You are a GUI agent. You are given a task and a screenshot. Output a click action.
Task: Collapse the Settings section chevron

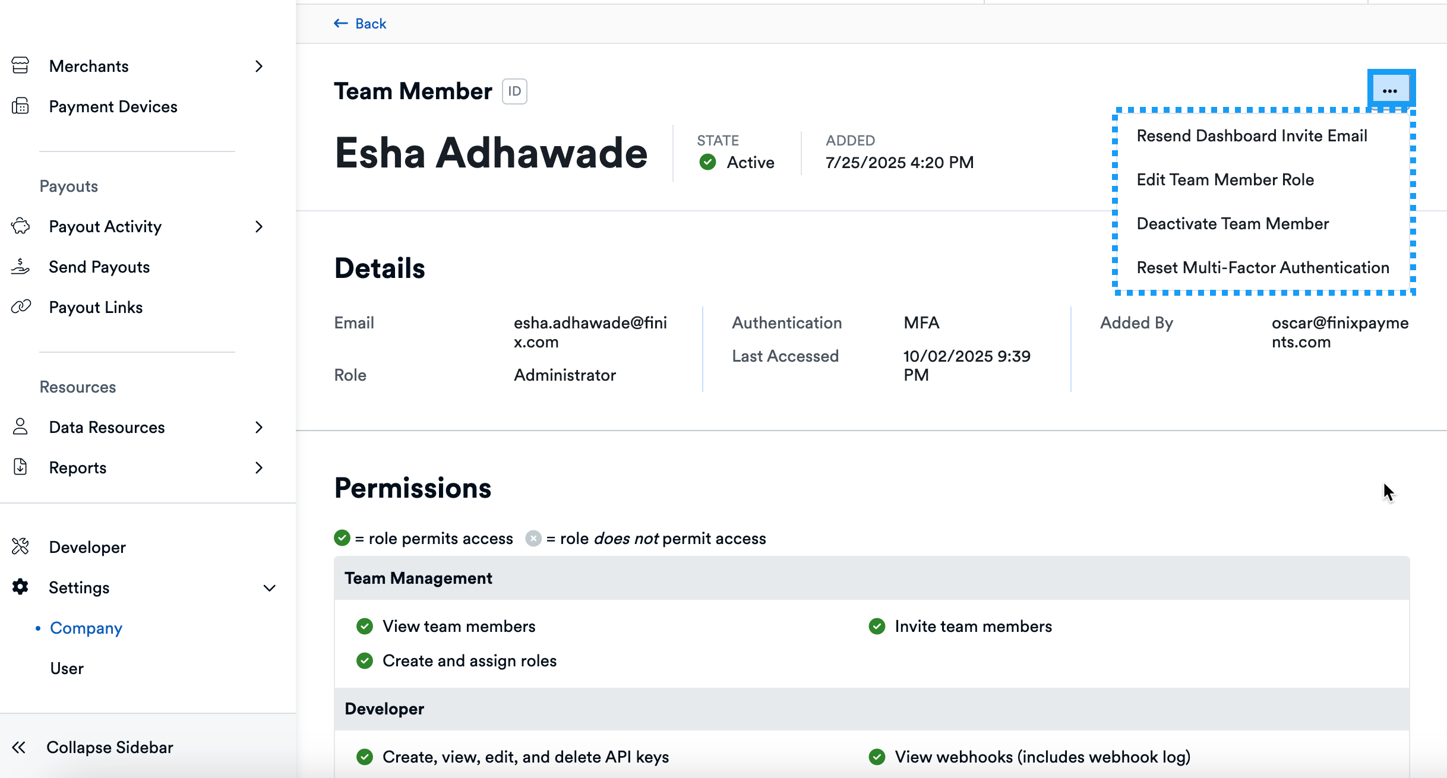(x=269, y=588)
